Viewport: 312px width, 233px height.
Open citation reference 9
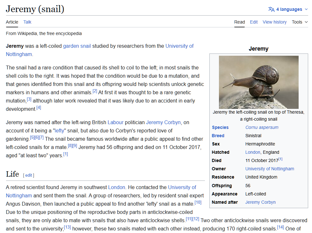tap(75, 146)
